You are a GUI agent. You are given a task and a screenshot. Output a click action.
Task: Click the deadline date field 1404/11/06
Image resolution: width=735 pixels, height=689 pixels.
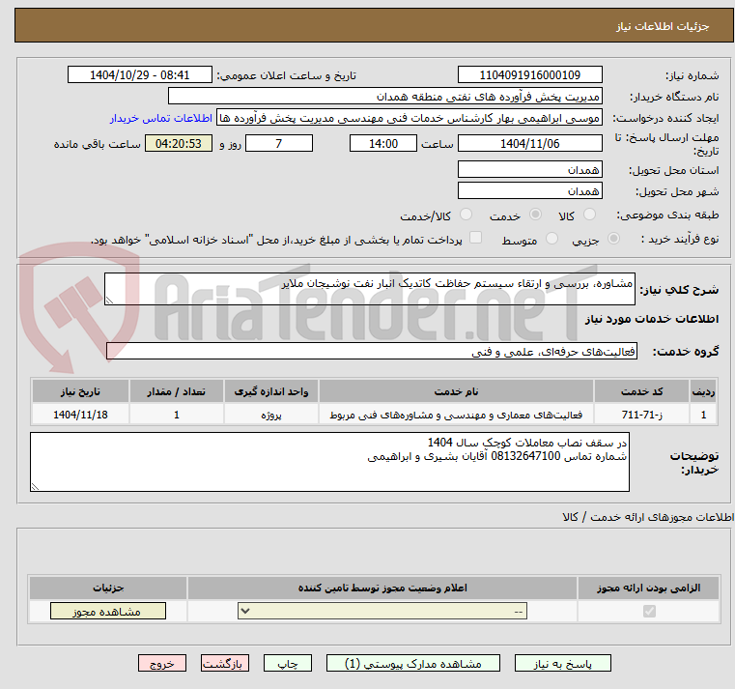pos(529,144)
